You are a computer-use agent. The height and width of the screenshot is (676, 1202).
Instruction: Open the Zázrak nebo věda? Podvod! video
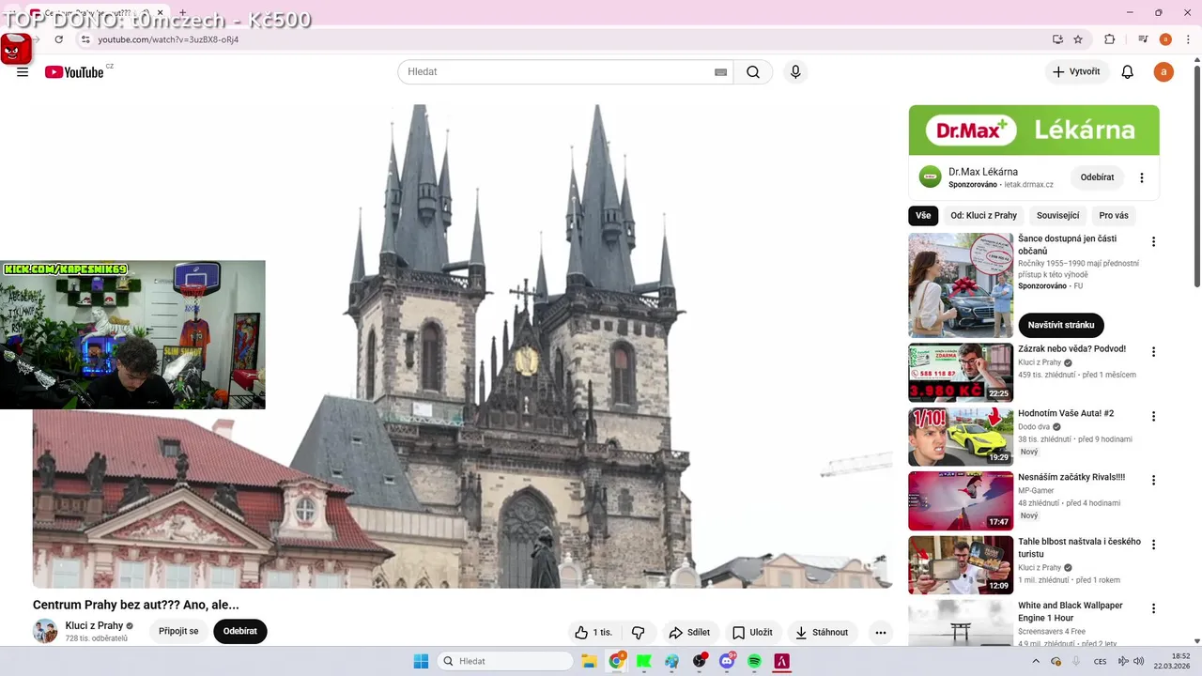pos(1071,349)
